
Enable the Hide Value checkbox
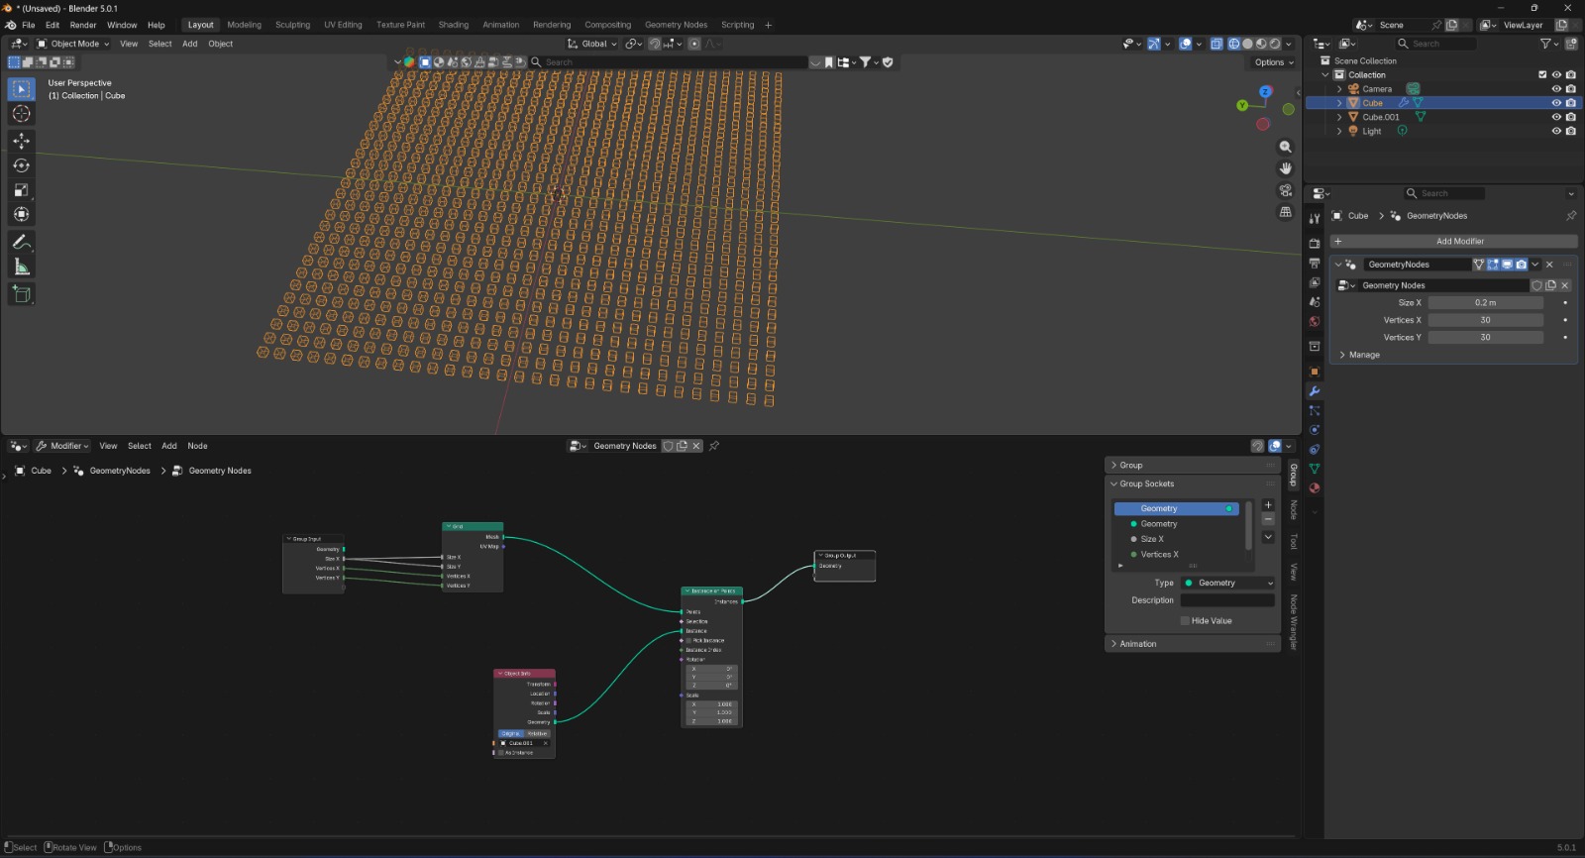pos(1185,621)
